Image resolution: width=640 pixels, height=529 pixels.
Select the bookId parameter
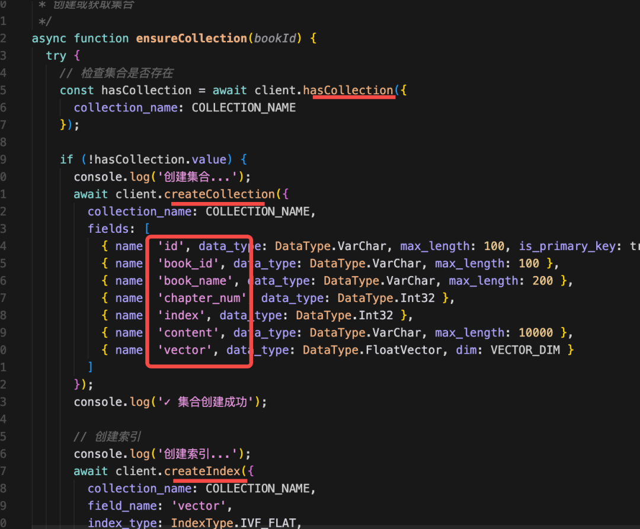tap(275, 39)
